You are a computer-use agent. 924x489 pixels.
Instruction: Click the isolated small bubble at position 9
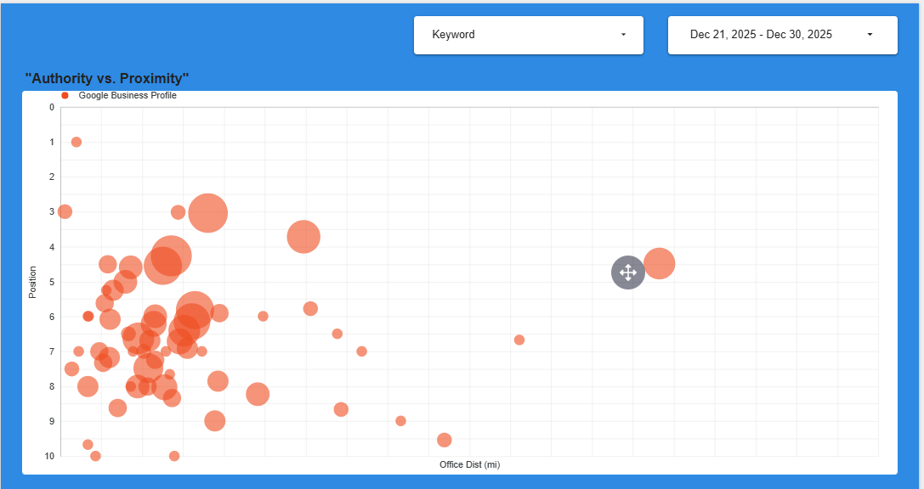tap(400, 421)
